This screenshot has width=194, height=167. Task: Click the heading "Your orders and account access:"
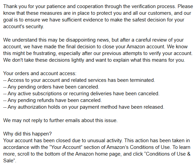click(x=40, y=73)
